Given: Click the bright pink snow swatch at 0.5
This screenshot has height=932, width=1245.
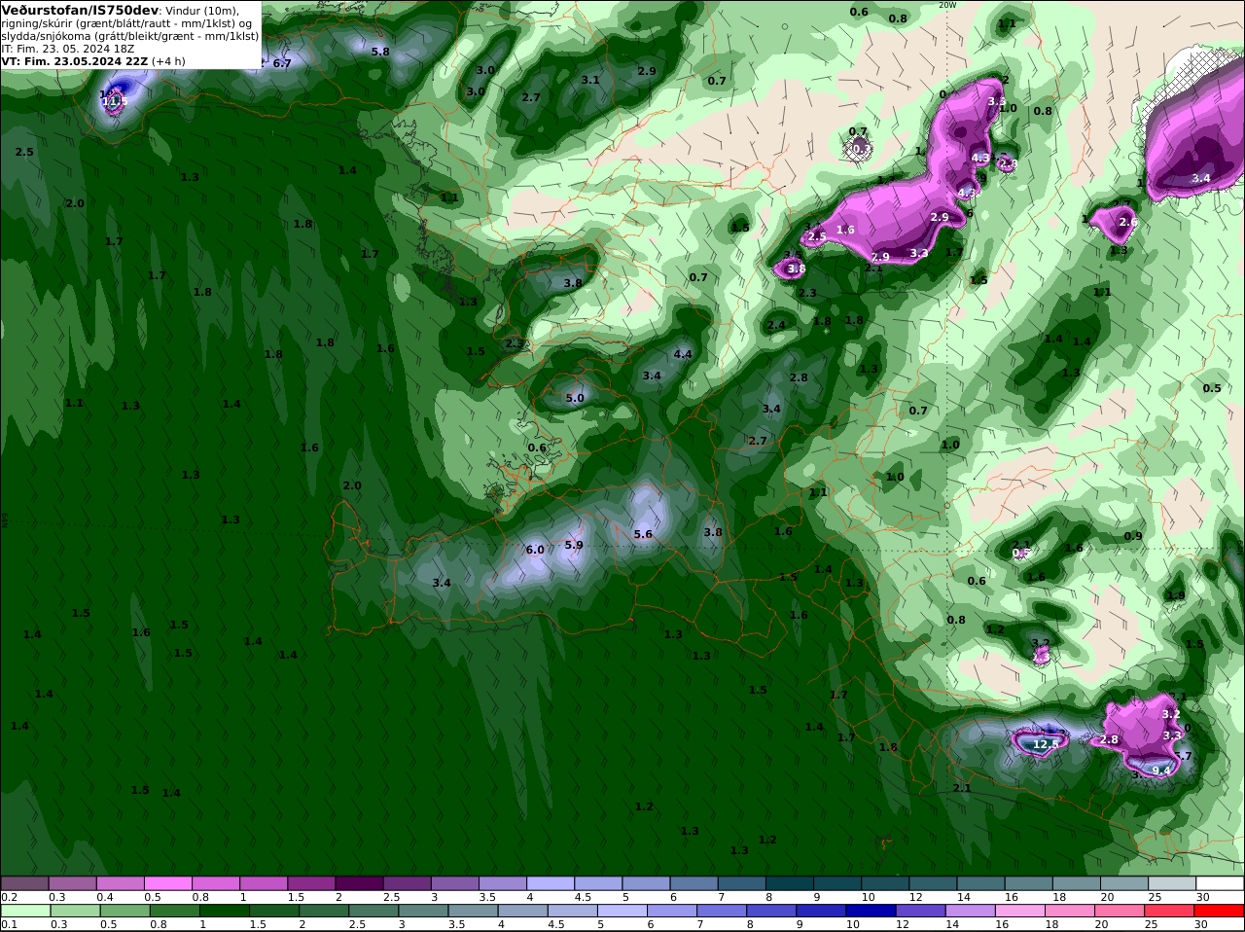Looking at the screenshot, I should pyautogui.click(x=167, y=883).
